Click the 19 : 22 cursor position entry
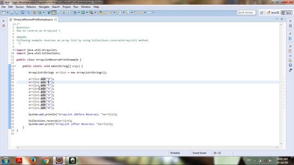 click(217, 153)
